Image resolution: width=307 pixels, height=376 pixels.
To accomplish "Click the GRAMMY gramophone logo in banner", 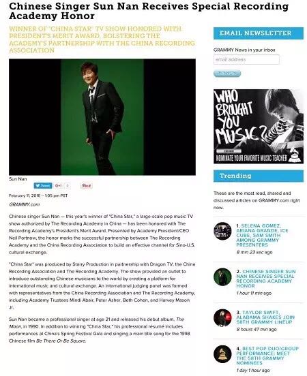I will [x=295, y=156].
